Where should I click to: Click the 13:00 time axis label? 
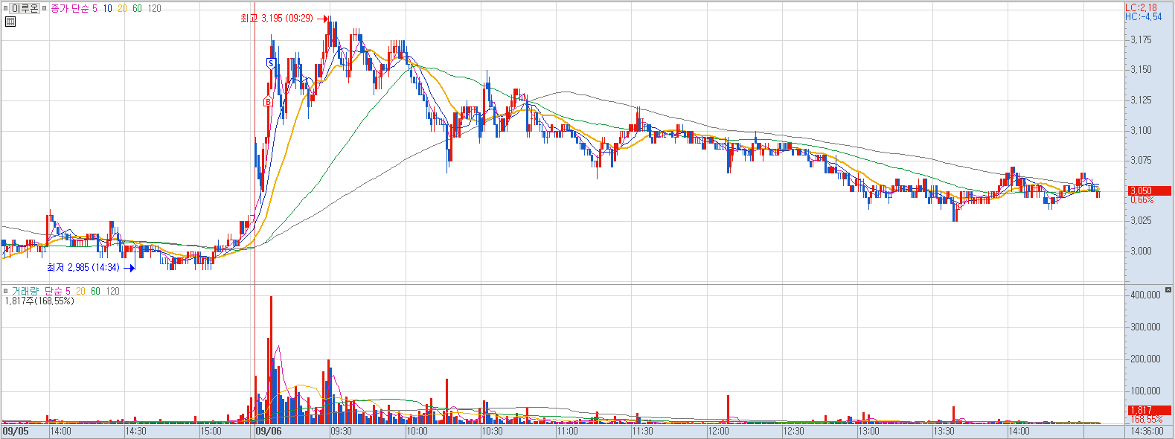[868, 431]
